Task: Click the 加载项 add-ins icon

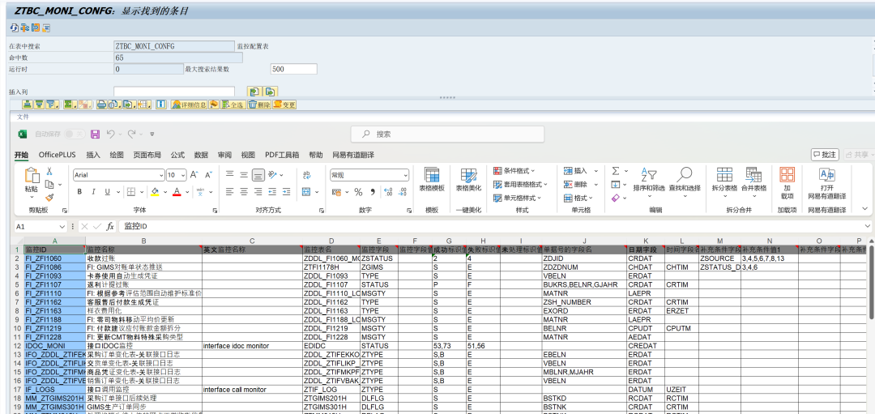Action: click(x=787, y=183)
